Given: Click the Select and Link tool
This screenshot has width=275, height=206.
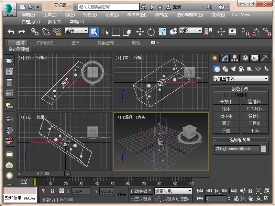Looking at the screenshot, I should coord(35,32).
